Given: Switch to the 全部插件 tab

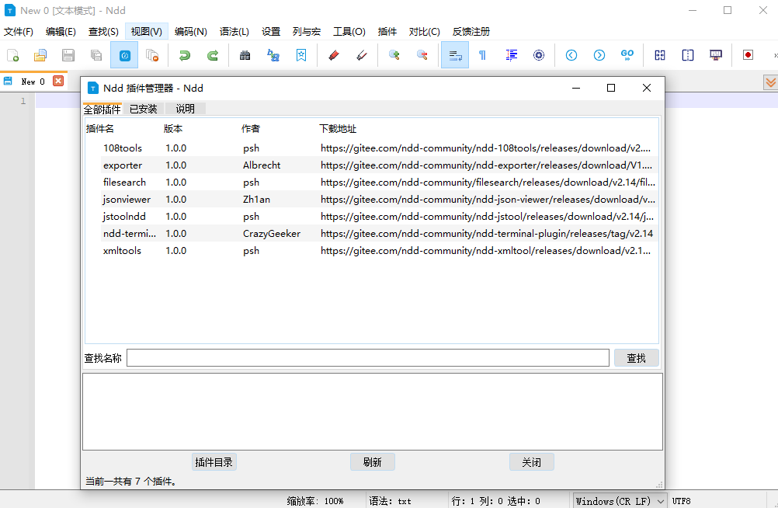Looking at the screenshot, I should pyautogui.click(x=102, y=109).
